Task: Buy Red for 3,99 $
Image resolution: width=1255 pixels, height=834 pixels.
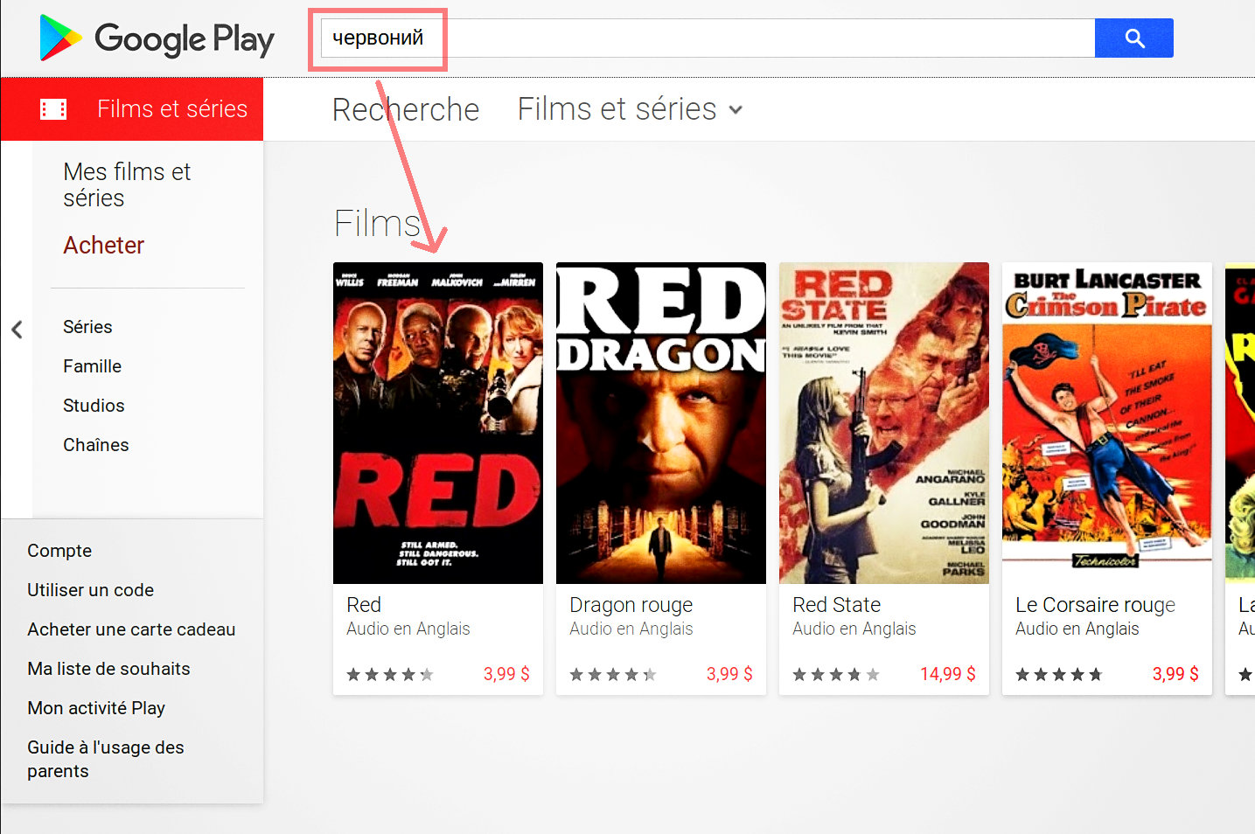Action: point(506,674)
